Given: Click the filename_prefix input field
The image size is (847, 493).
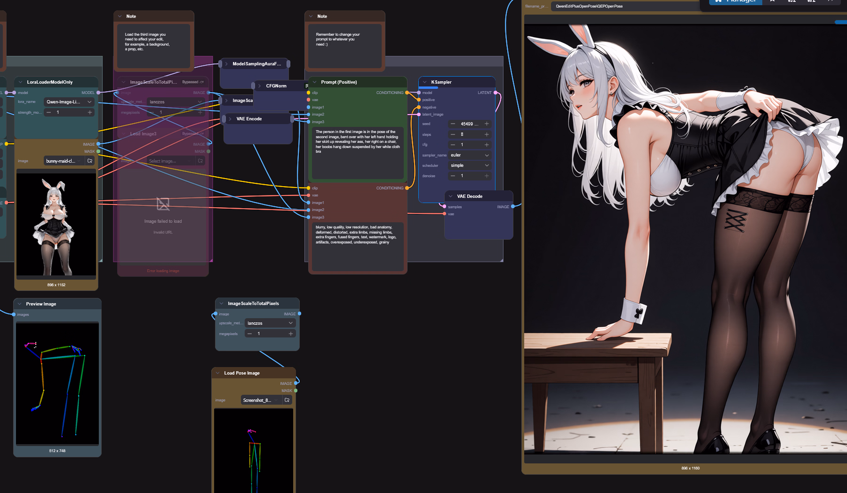Looking at the screenshot, I should pos(612,7).
